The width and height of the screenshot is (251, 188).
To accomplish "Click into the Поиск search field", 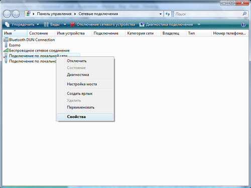I will 208,14.
